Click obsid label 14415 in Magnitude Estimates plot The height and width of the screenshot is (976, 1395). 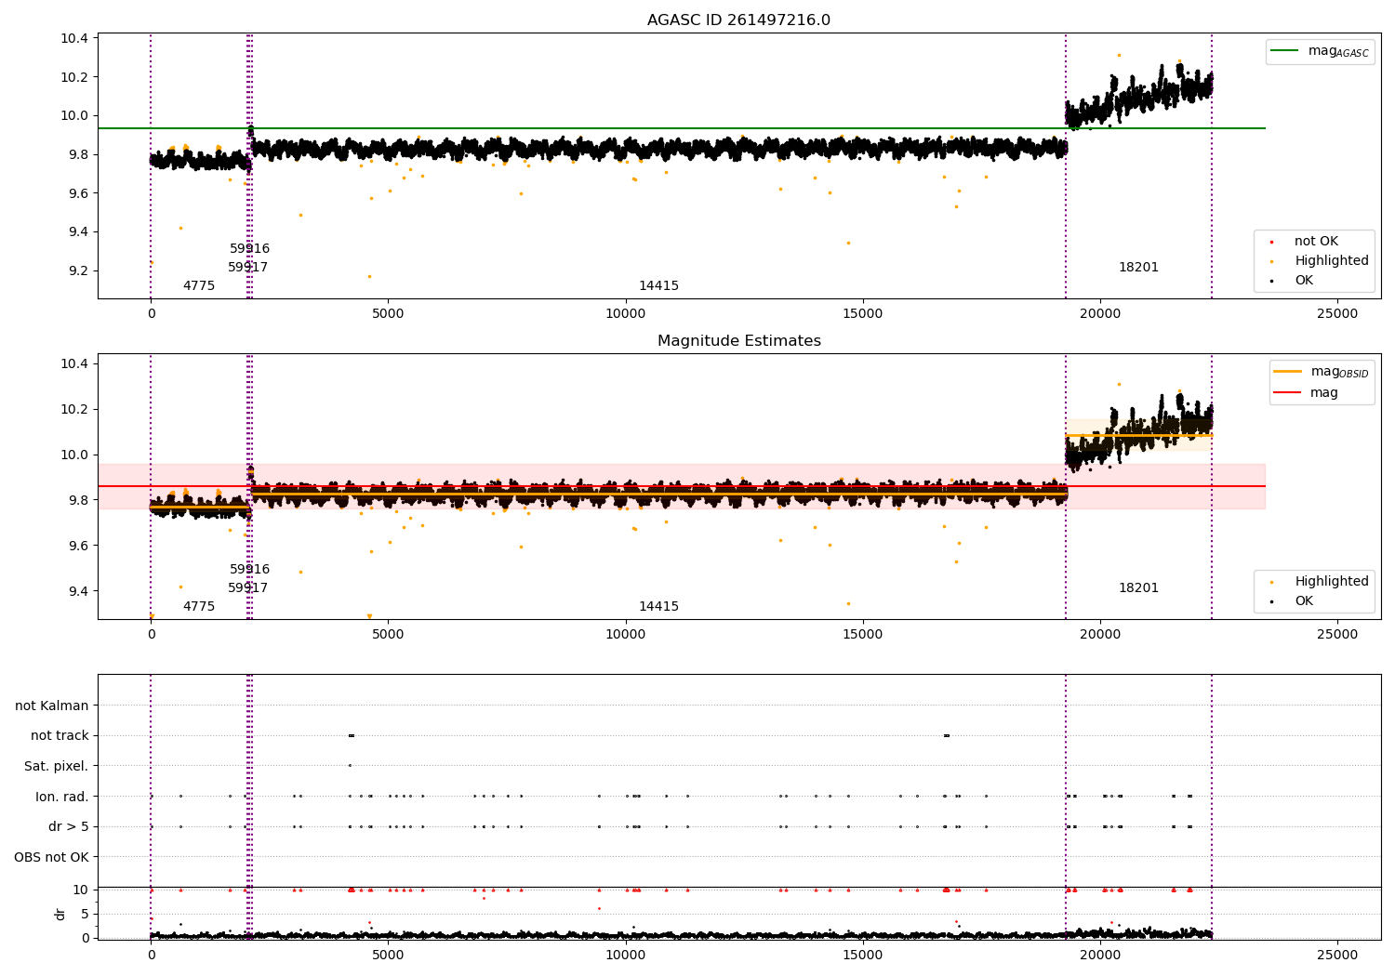(658, 607)
